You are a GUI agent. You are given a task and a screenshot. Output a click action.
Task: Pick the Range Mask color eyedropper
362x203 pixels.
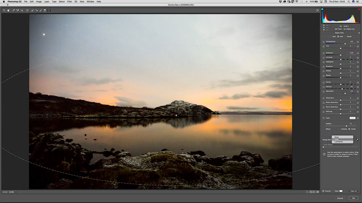tap(357, 140)
